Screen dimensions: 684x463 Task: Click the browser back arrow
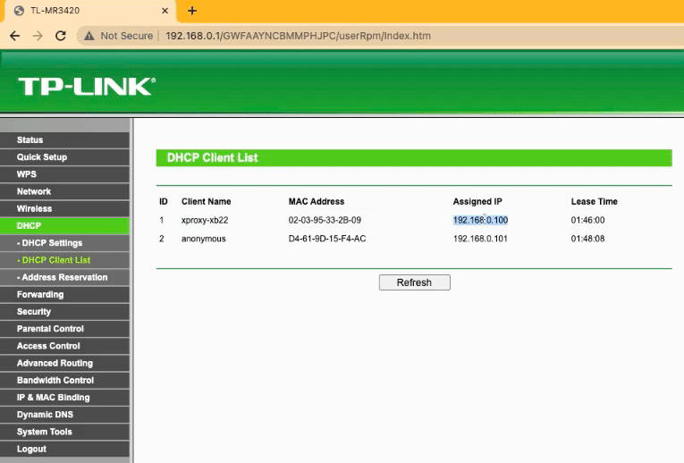click(15, 36)
